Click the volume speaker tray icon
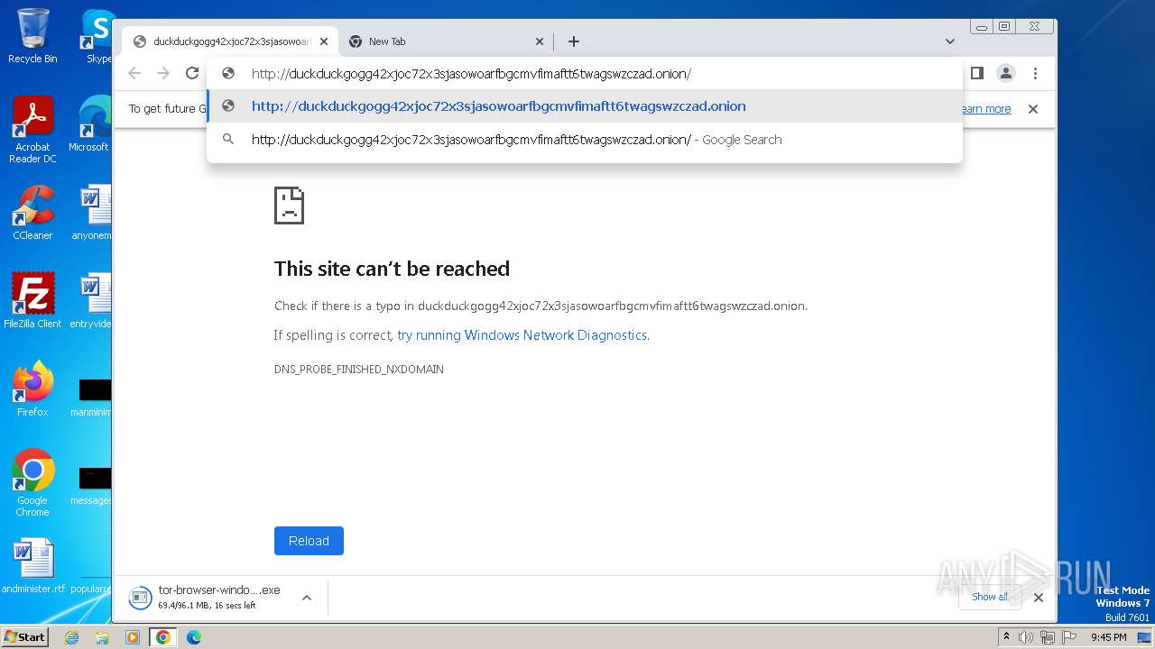The width and height of the screenshot is (1155, 649). pos(1026,637)
